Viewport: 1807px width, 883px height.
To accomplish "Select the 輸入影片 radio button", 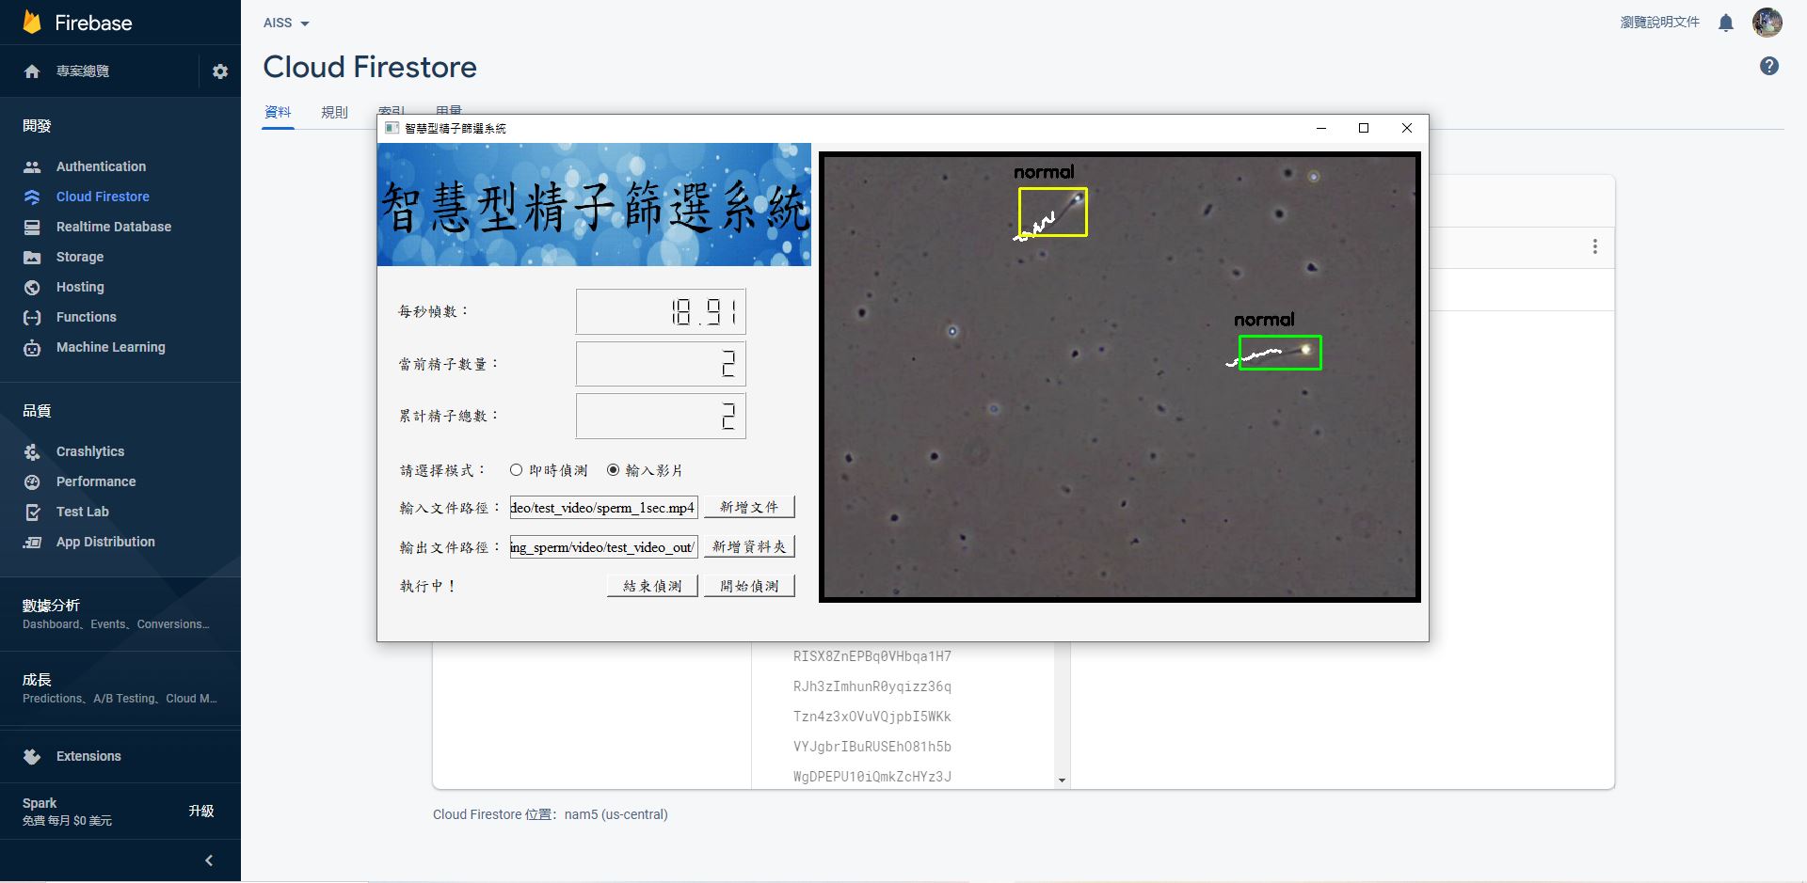I will pos(613,470).
